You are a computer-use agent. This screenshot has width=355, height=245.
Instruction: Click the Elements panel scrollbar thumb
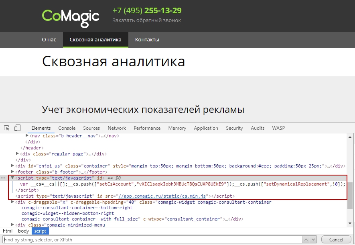click(x=350, y=196)
